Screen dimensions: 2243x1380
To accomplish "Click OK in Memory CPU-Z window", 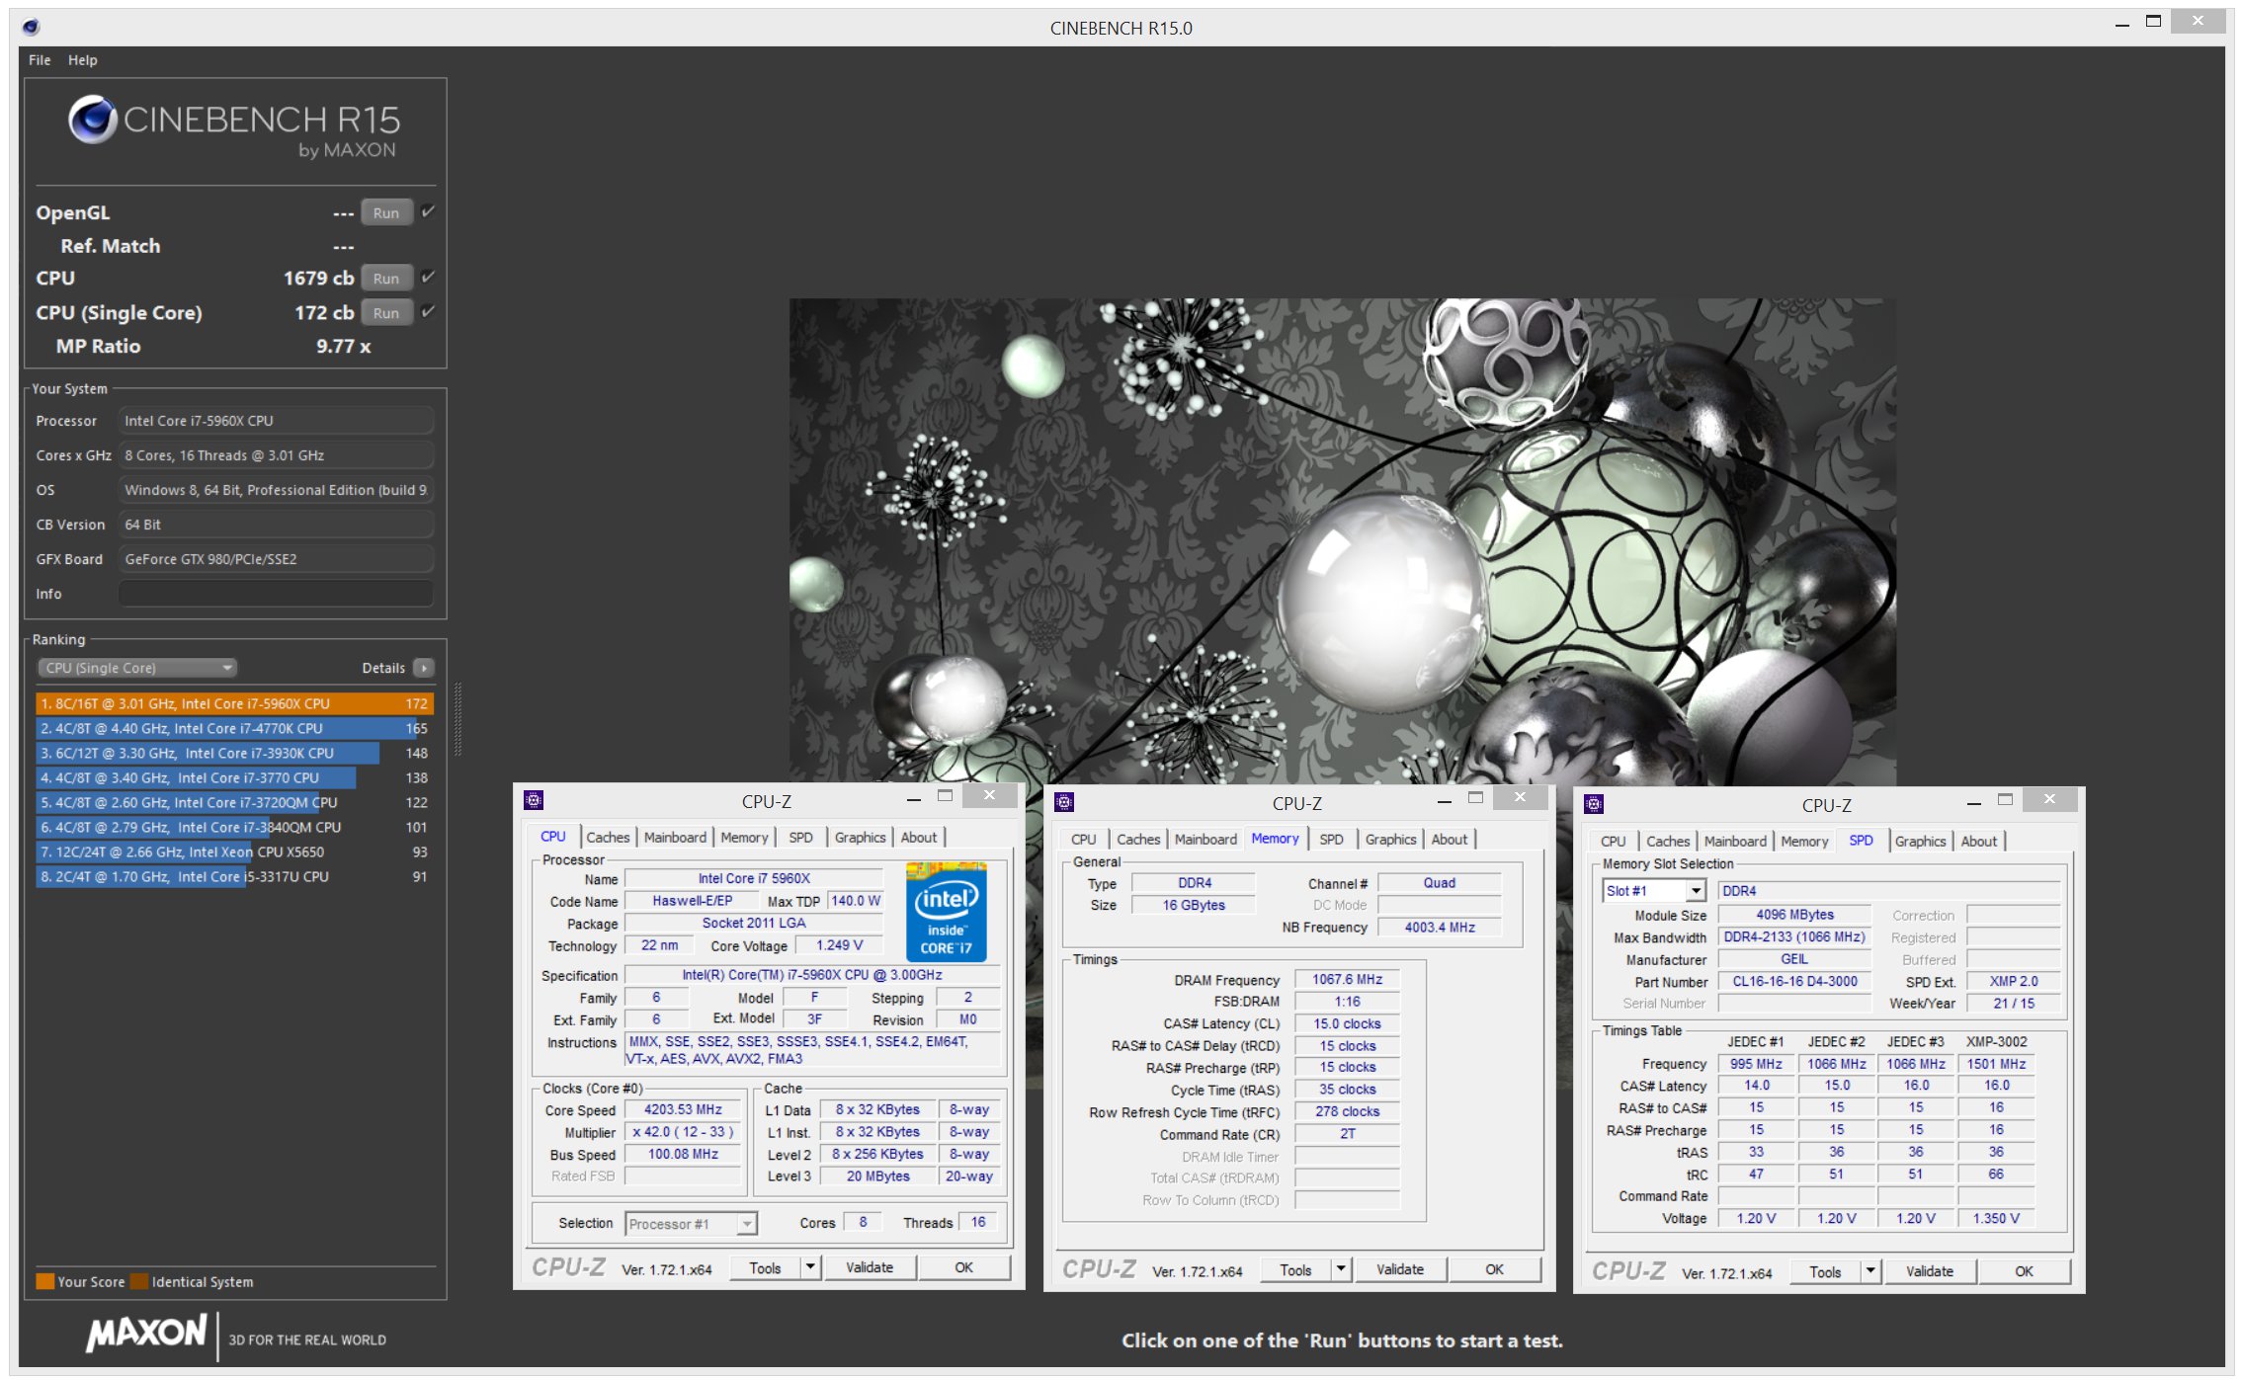I will coord(1494,1269).
